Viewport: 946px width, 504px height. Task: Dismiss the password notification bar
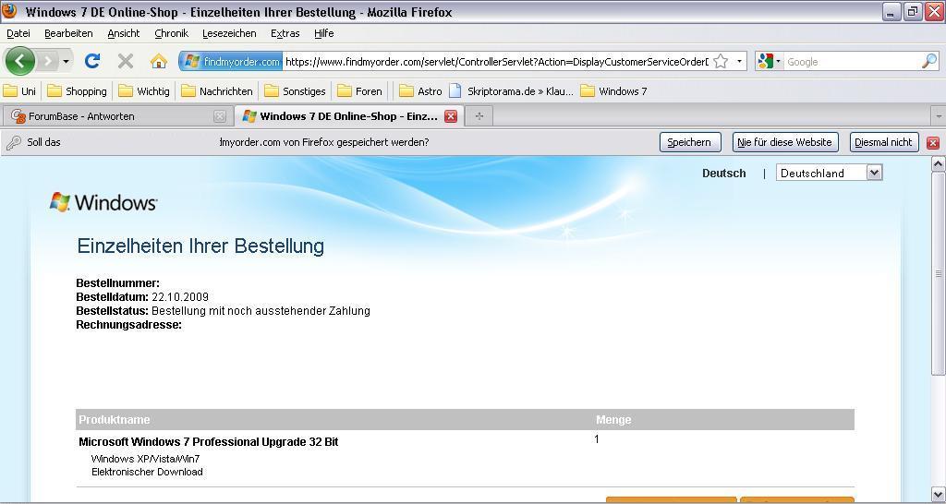[x=933, y=143]
